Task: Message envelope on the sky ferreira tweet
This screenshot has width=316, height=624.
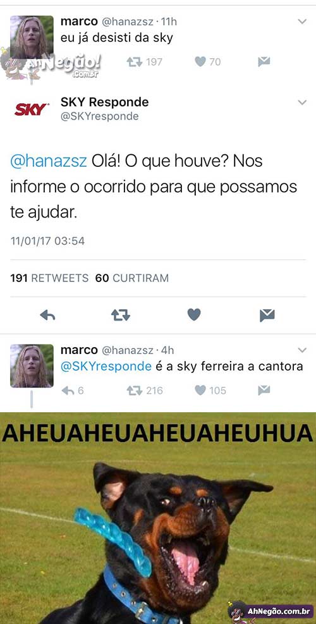Action: point(264,391)
